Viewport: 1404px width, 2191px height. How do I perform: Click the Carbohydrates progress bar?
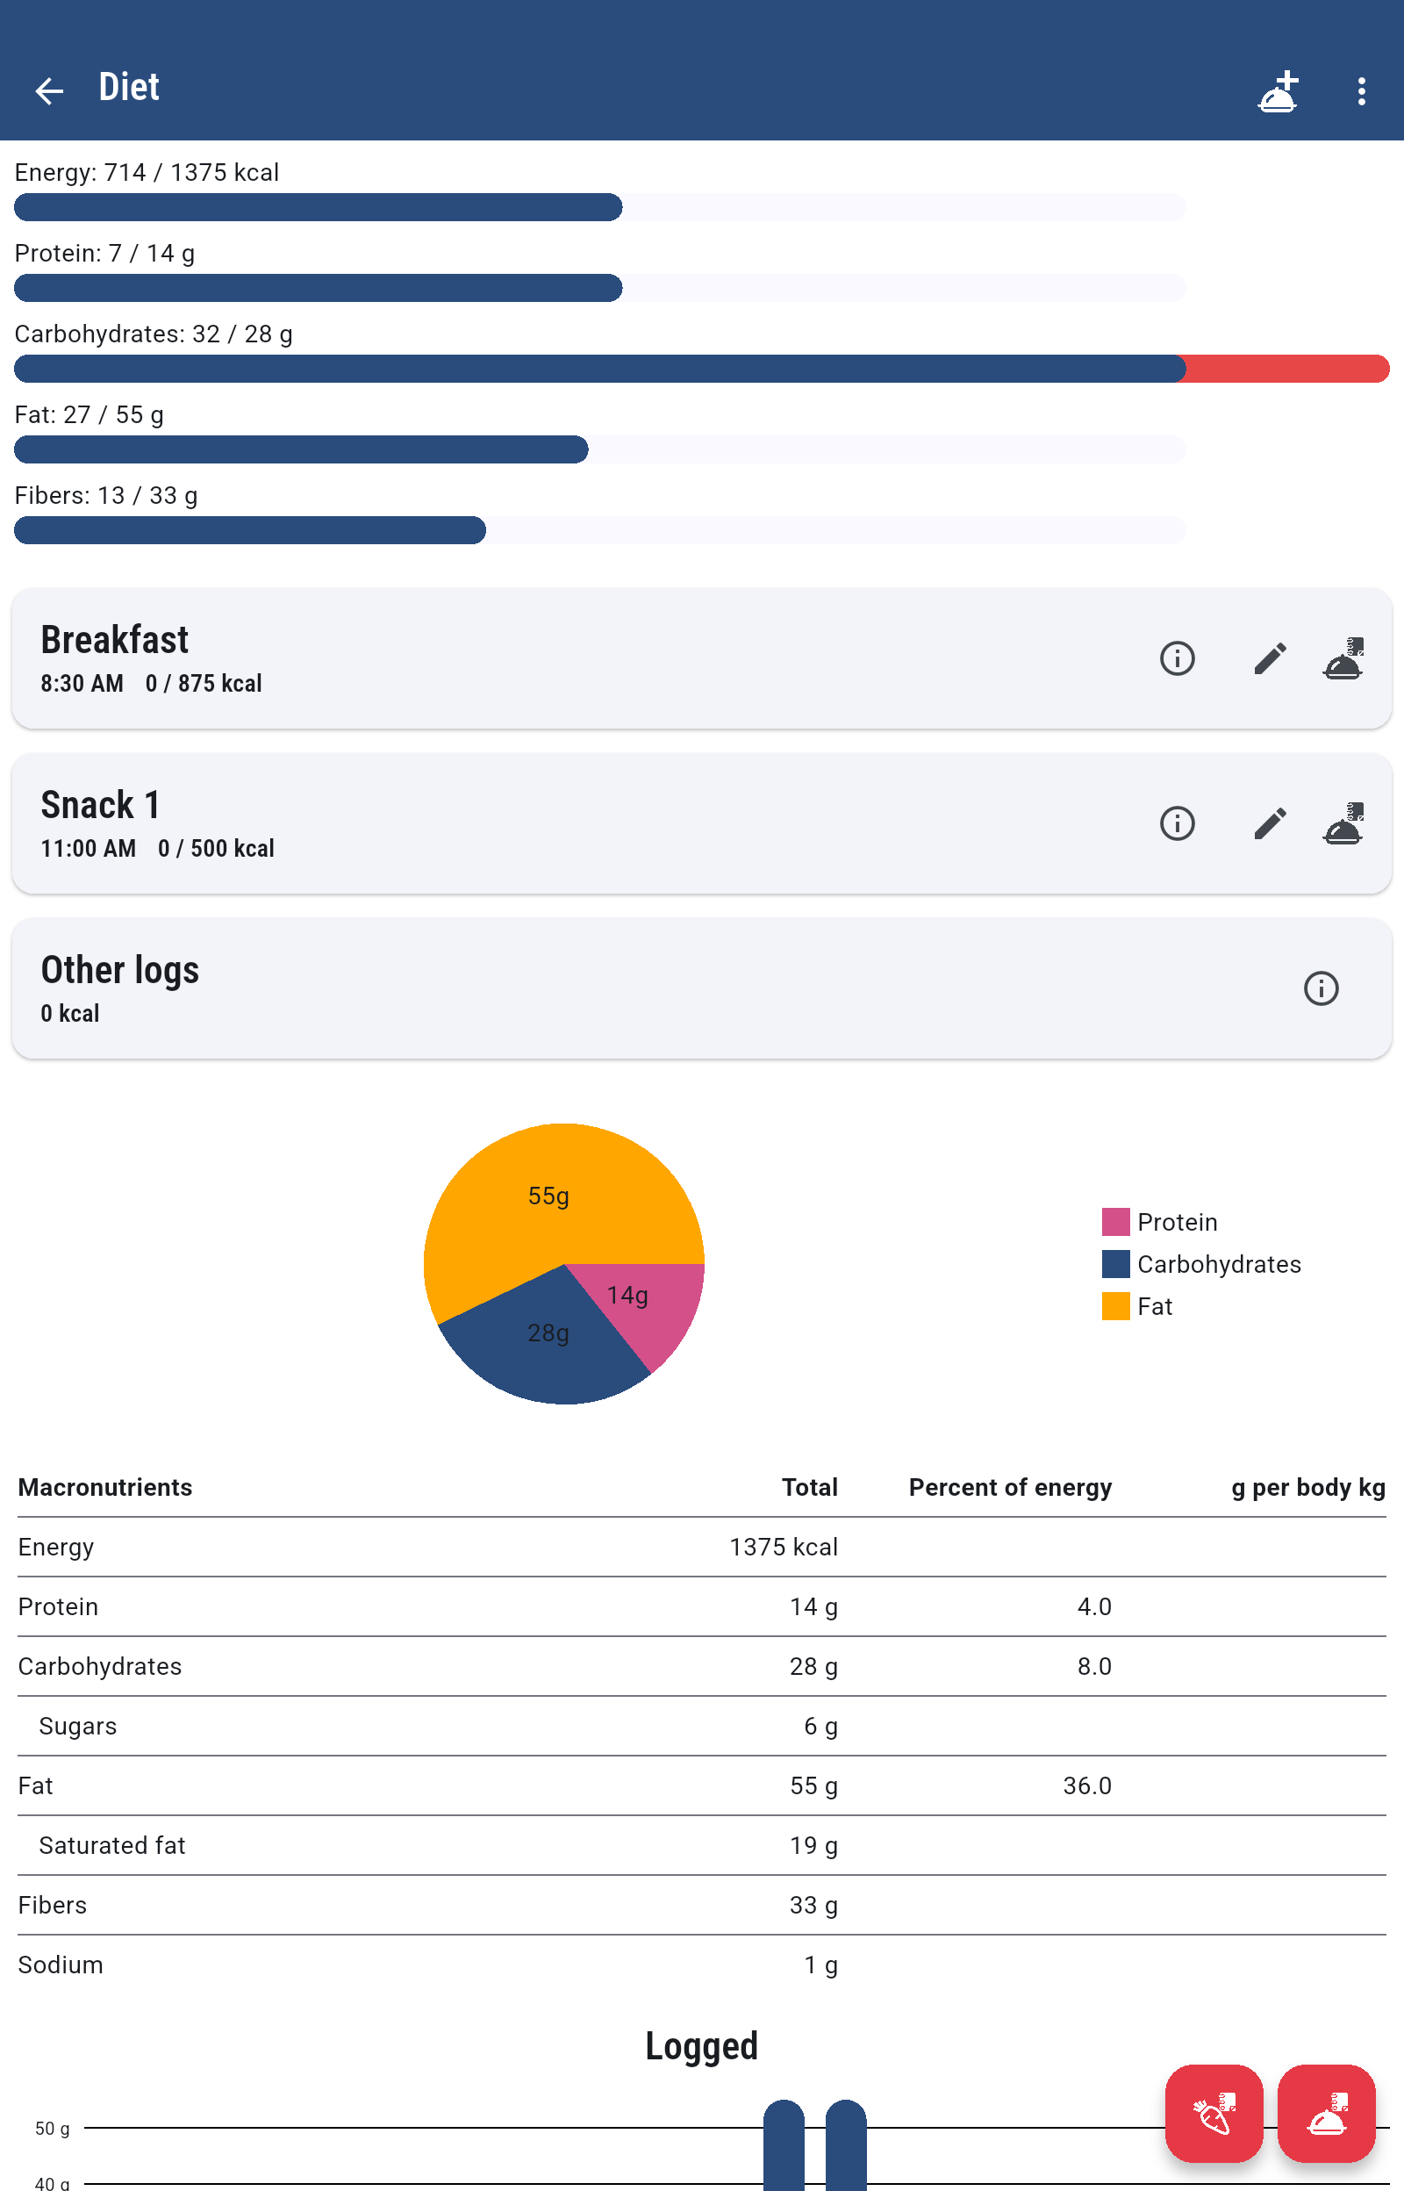point(701,369)
